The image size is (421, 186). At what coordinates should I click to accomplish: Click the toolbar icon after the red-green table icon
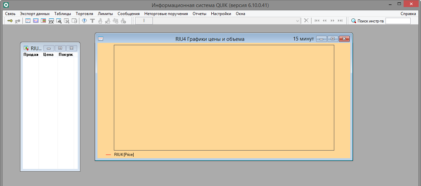pyautogui.click(x=51, y=21)
